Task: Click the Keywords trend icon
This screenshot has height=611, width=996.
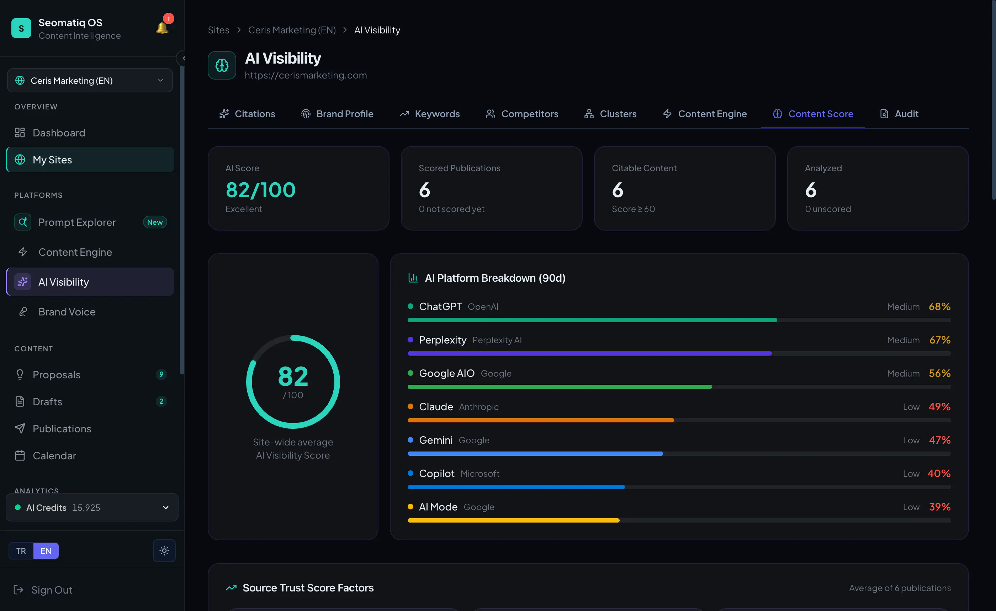Action: (404, 114)
